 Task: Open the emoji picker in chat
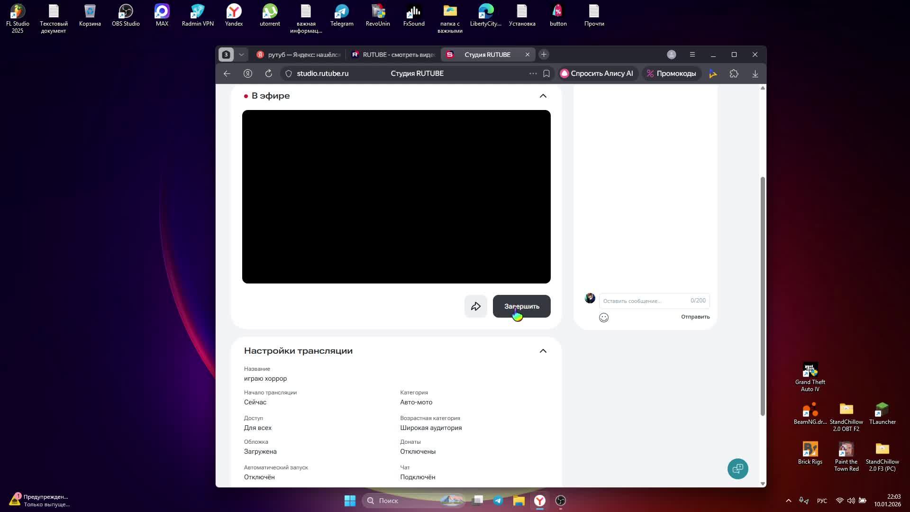click(603, 318)
